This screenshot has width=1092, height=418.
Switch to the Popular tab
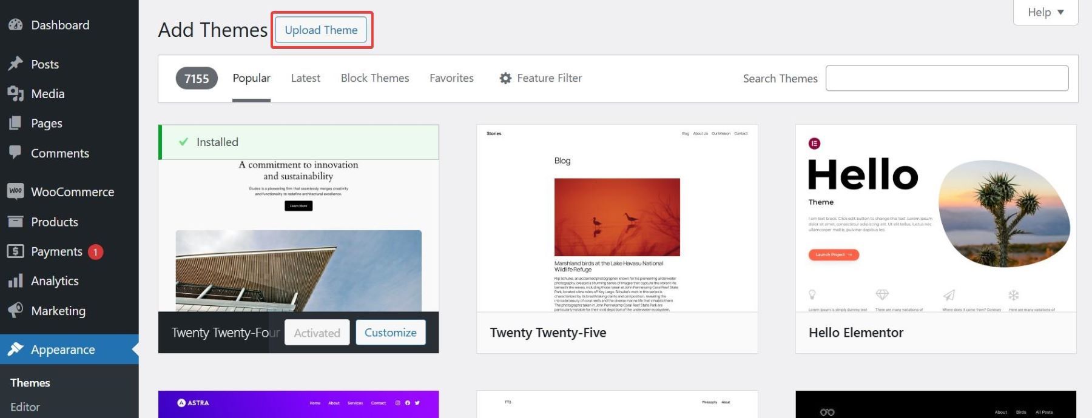(251, 78)
